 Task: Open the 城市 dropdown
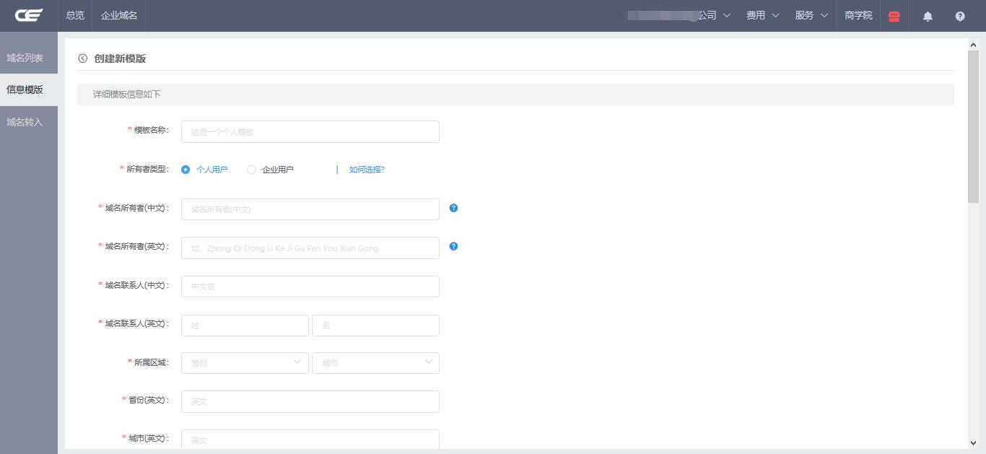375,363
